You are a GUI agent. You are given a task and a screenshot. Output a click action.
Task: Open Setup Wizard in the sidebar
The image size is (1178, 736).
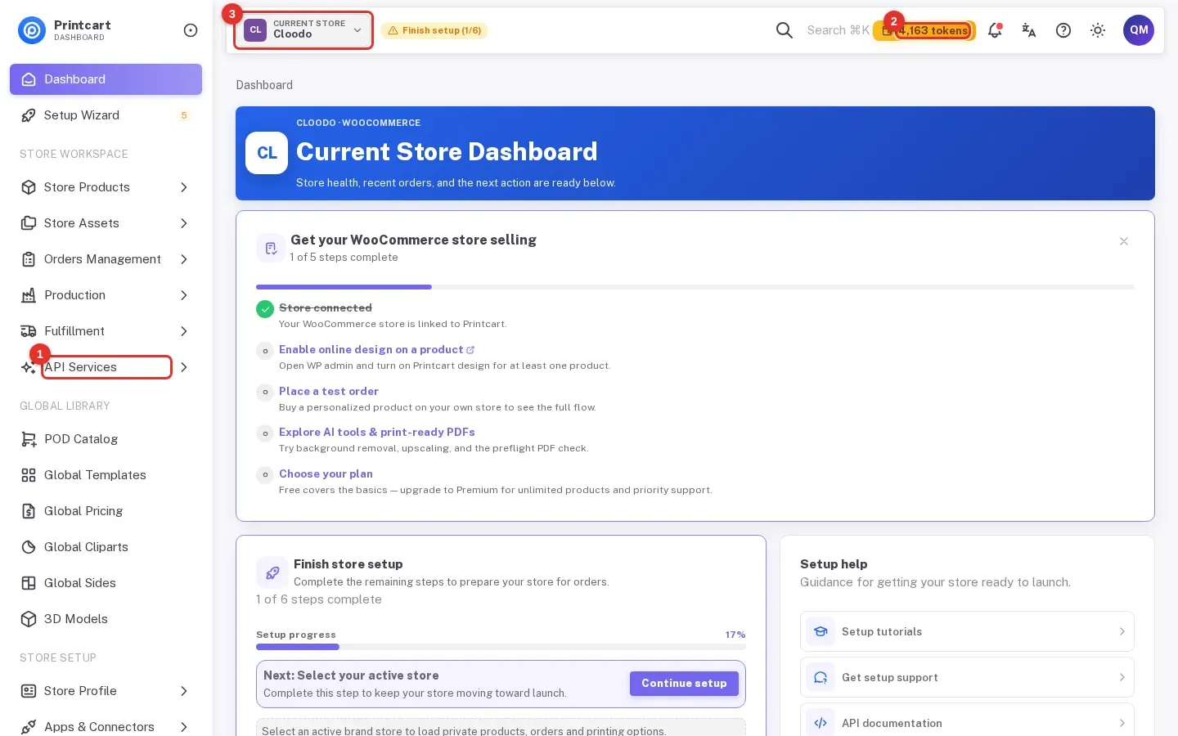[x=106, y=115]
